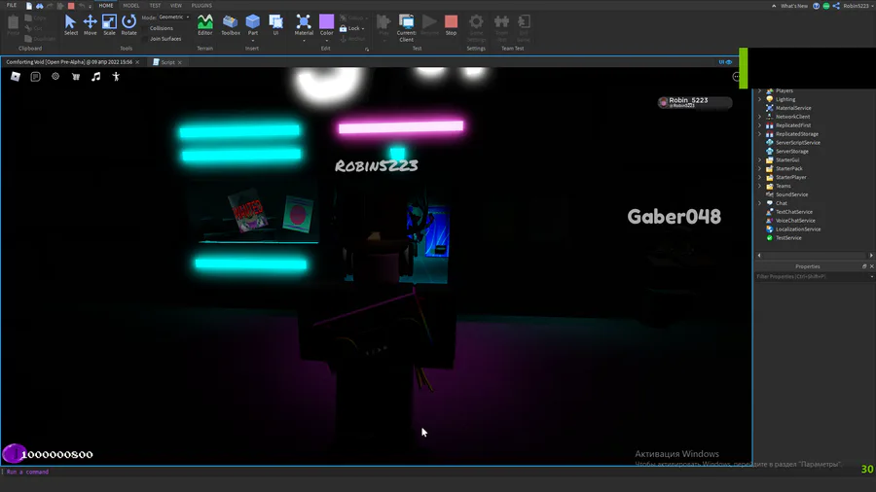Open the in-game shop cart icon
The image size is (876, 492).
[76, 77]
